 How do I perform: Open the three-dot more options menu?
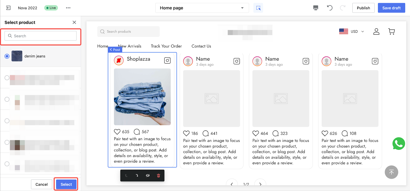68,8
